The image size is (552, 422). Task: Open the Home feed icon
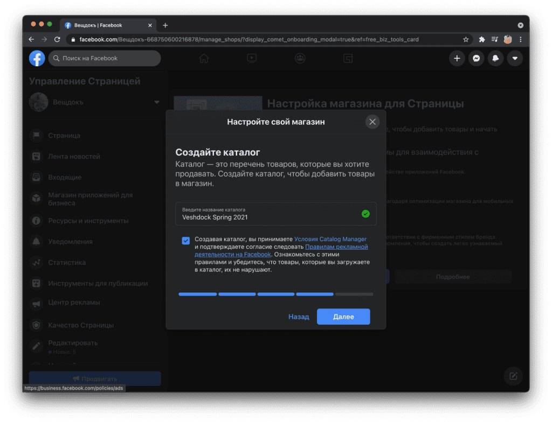point(204,58)
